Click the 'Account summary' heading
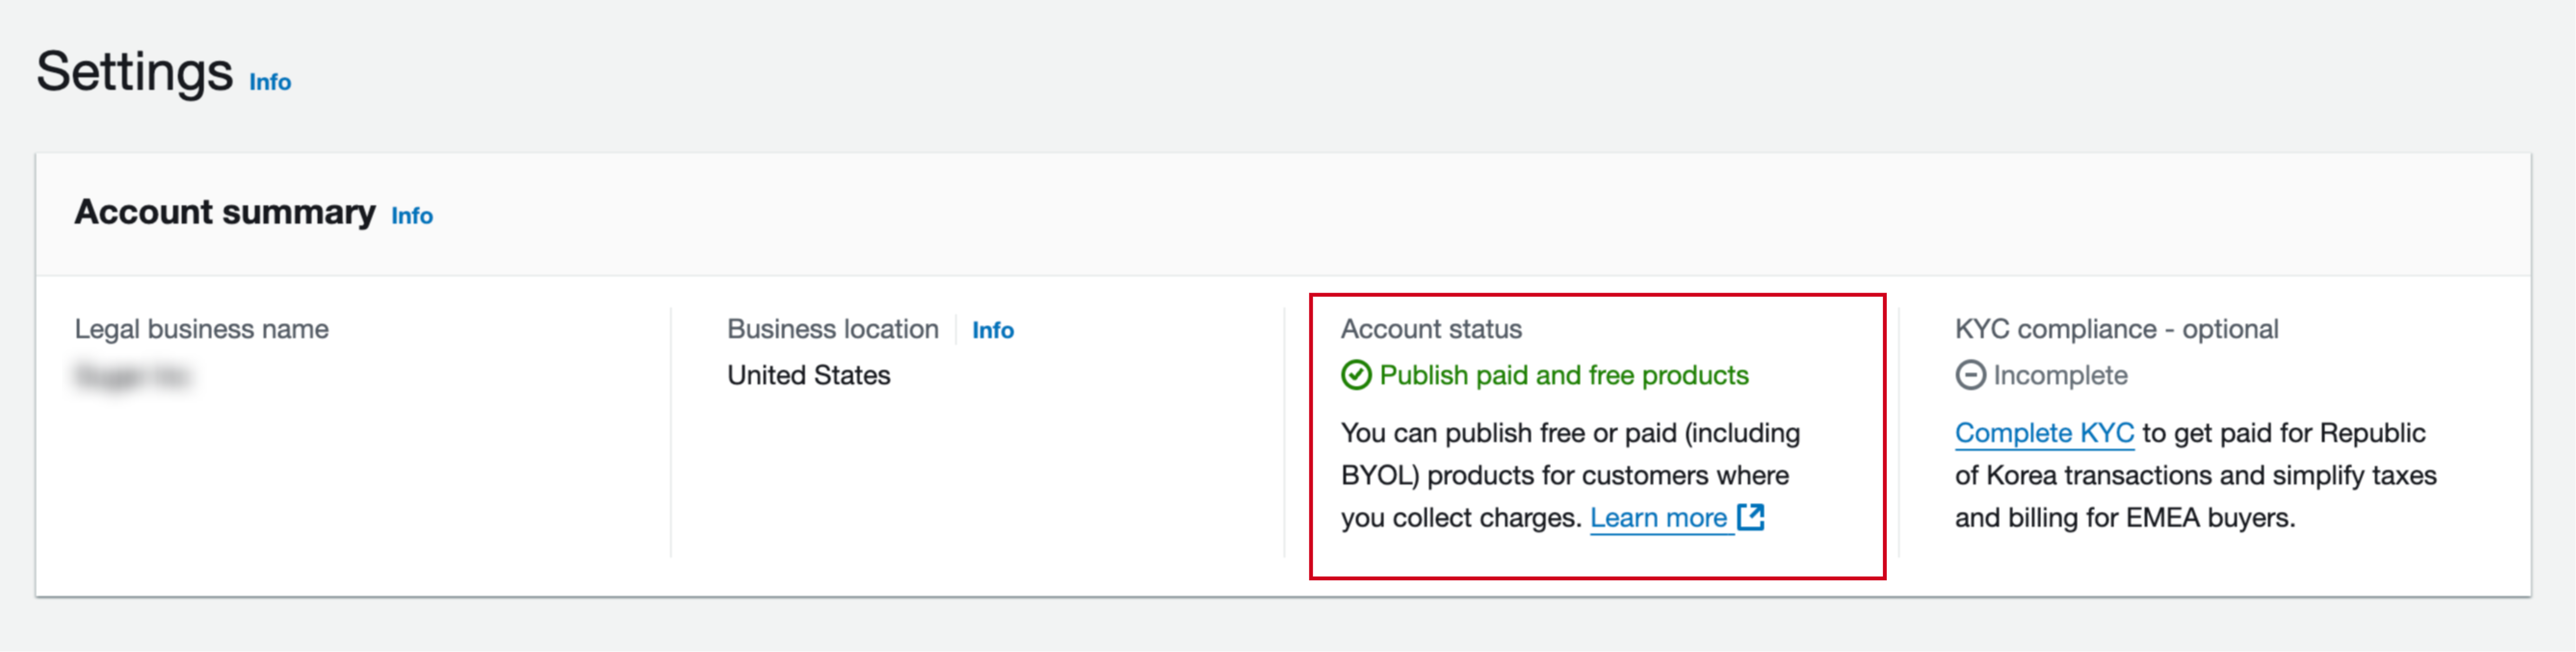The image size is (2576, 652). click(x=225, y=213)
